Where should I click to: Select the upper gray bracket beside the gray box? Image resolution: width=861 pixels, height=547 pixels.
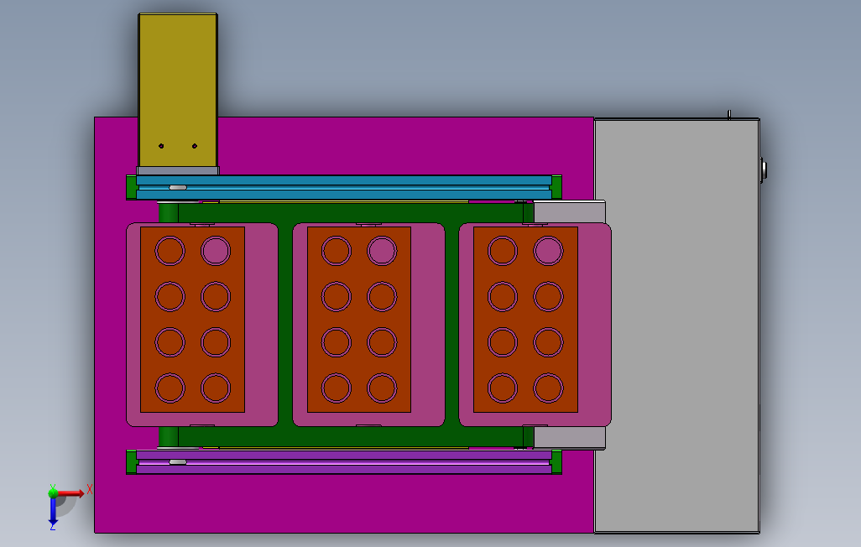(570, 212)
